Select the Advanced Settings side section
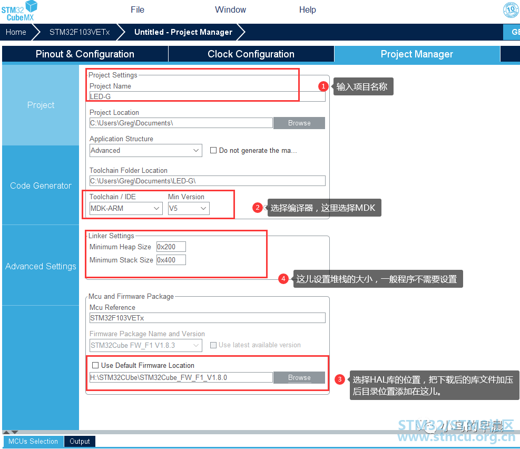Image resolution: width=520 pixels, height=449 pixels. (41, 266)
